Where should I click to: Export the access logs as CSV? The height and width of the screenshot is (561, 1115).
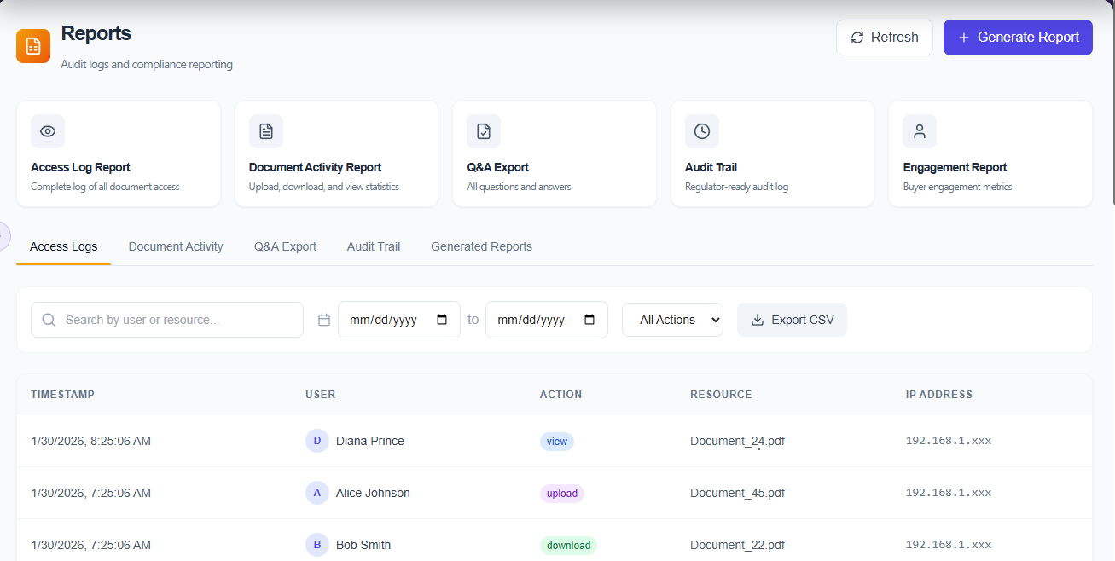tap(792, 320)
